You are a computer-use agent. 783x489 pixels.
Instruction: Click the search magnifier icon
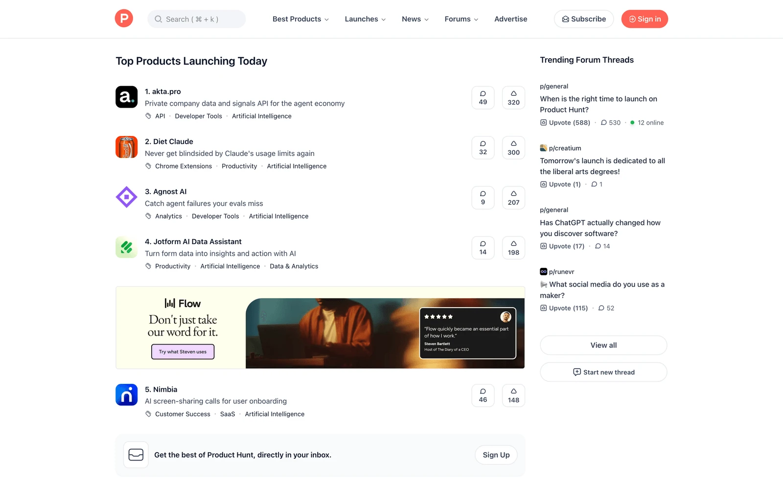point(158,19)
